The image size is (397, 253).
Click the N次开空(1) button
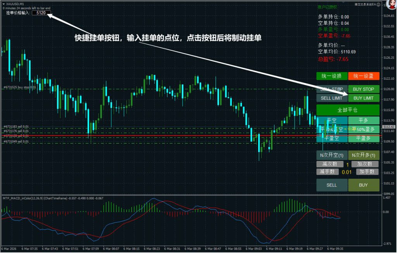[331, 155]
